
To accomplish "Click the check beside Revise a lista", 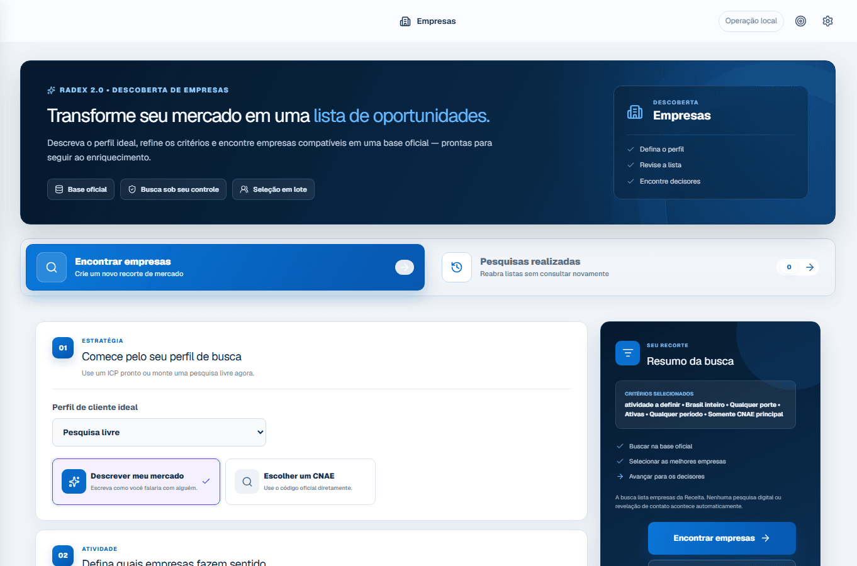I will (630, 165).
